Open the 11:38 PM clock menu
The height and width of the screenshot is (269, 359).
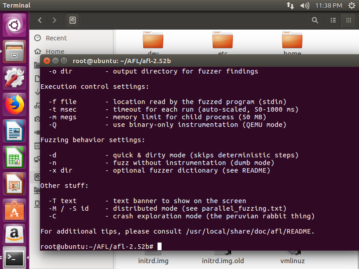click(328, 5)
